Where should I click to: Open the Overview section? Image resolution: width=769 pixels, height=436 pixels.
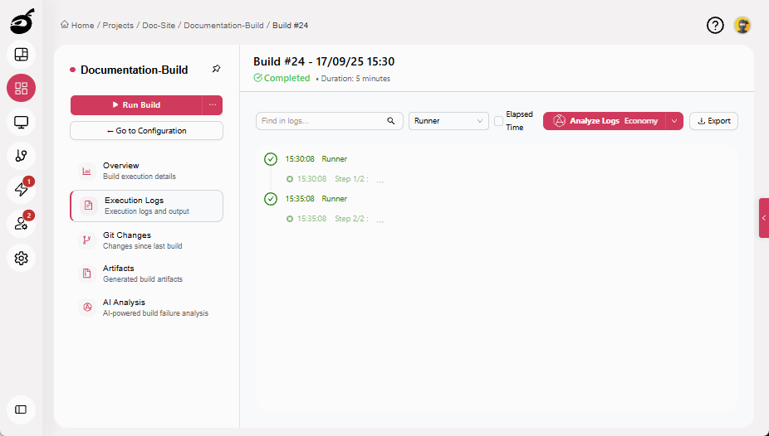(147, 171)
